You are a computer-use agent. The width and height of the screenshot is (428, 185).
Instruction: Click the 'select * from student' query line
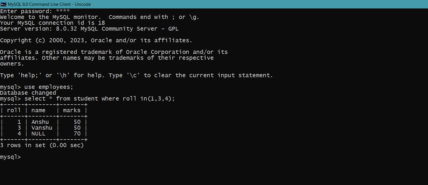point(87,98)
